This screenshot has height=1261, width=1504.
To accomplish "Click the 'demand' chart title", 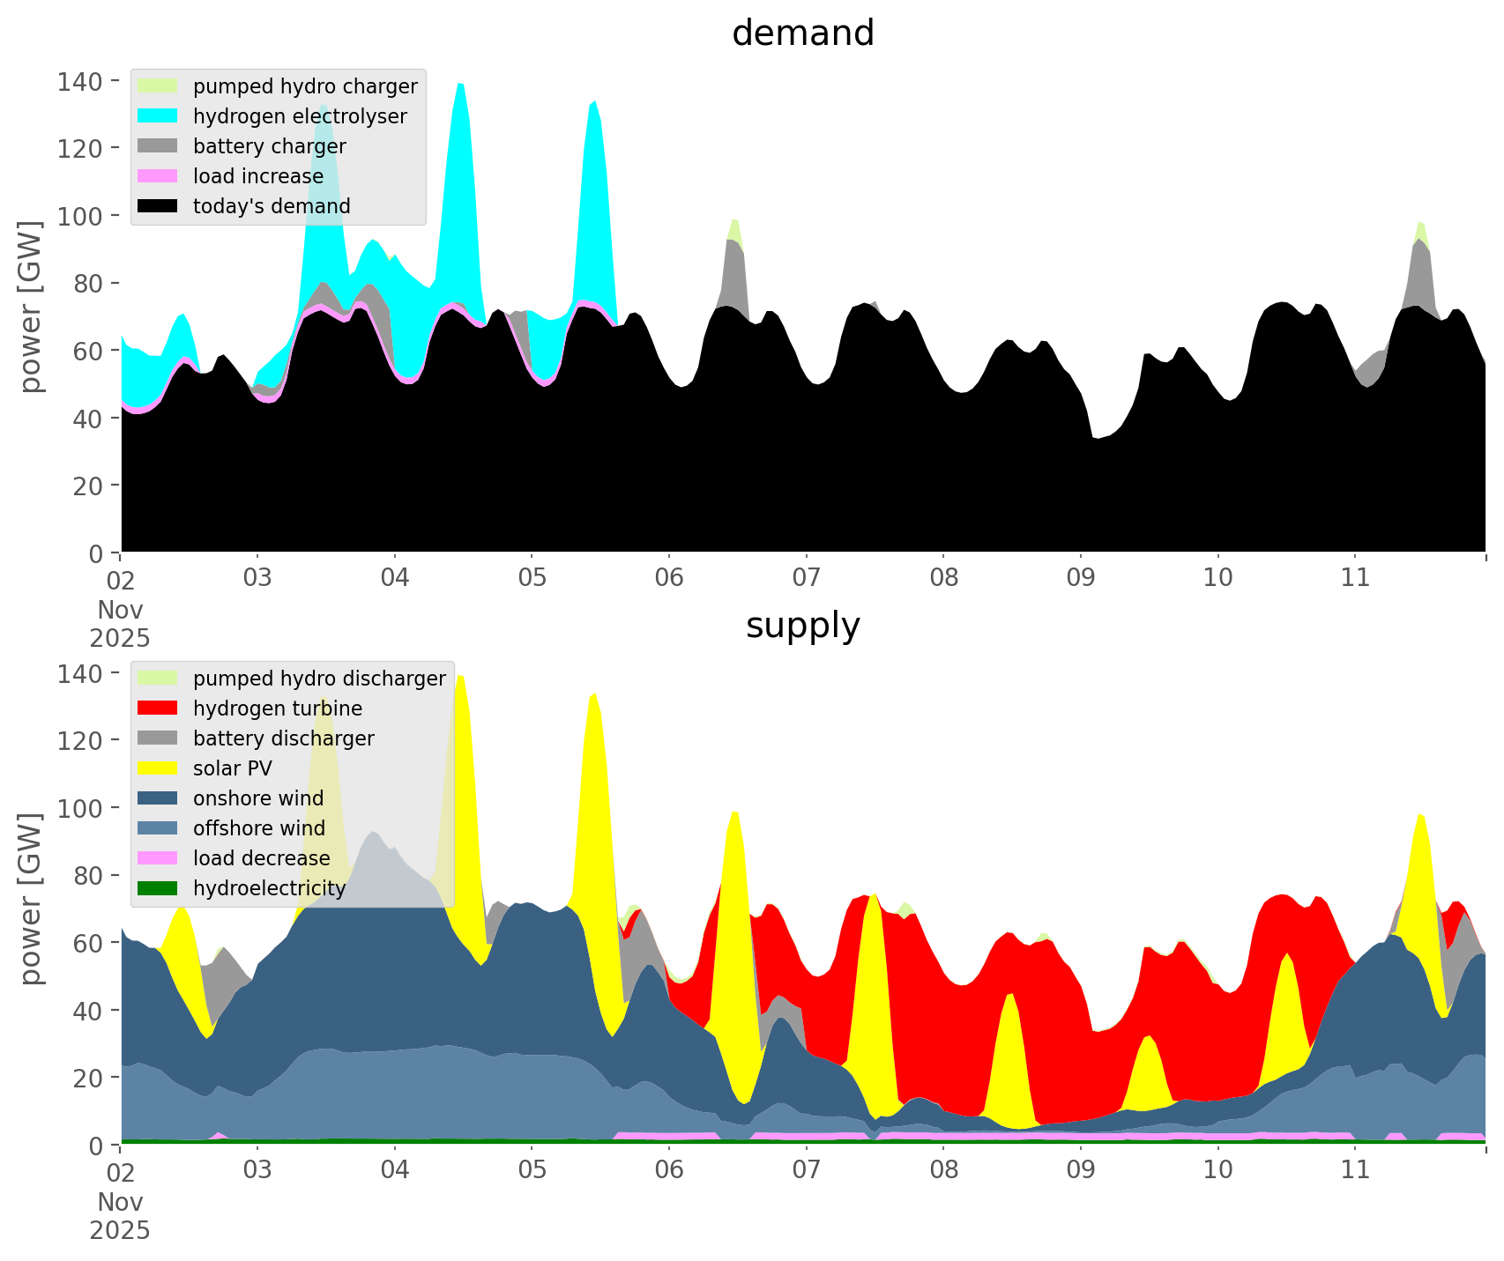I will tap(802, 33).
